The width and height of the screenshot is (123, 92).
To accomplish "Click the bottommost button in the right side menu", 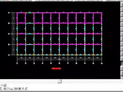I will [122, 73].
